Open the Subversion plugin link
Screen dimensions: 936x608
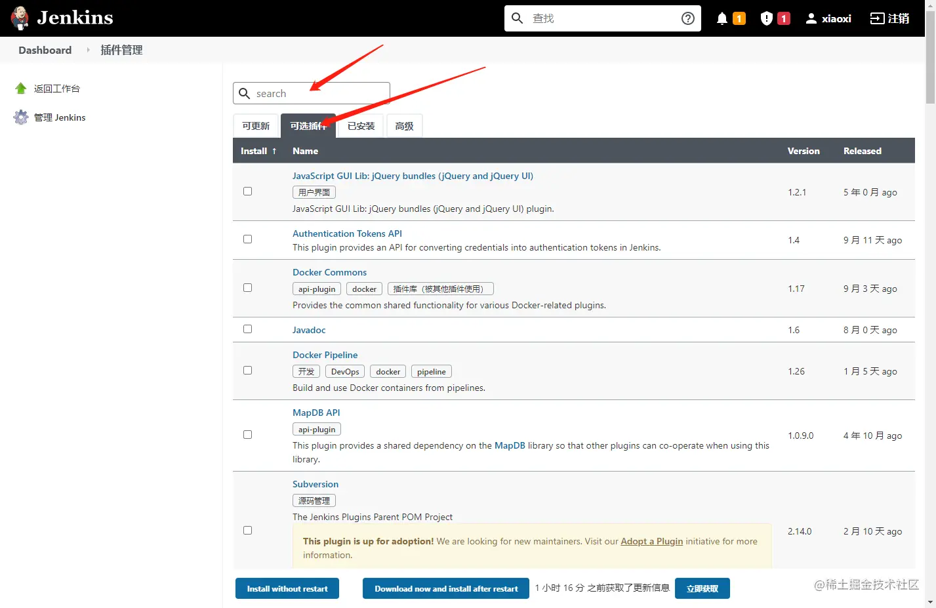[315, 484]
